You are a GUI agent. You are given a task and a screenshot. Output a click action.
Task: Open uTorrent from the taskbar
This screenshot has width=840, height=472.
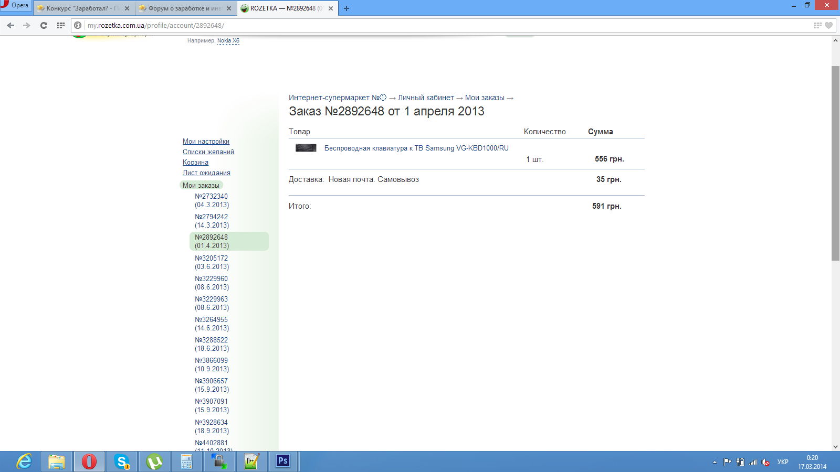[154, 462]
